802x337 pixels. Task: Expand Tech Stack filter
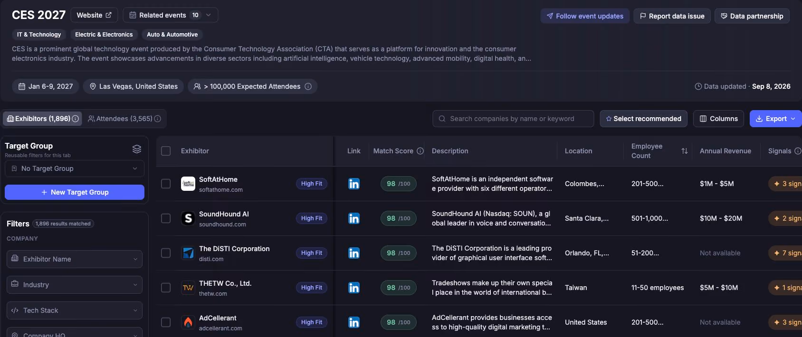tap(75, 310)
